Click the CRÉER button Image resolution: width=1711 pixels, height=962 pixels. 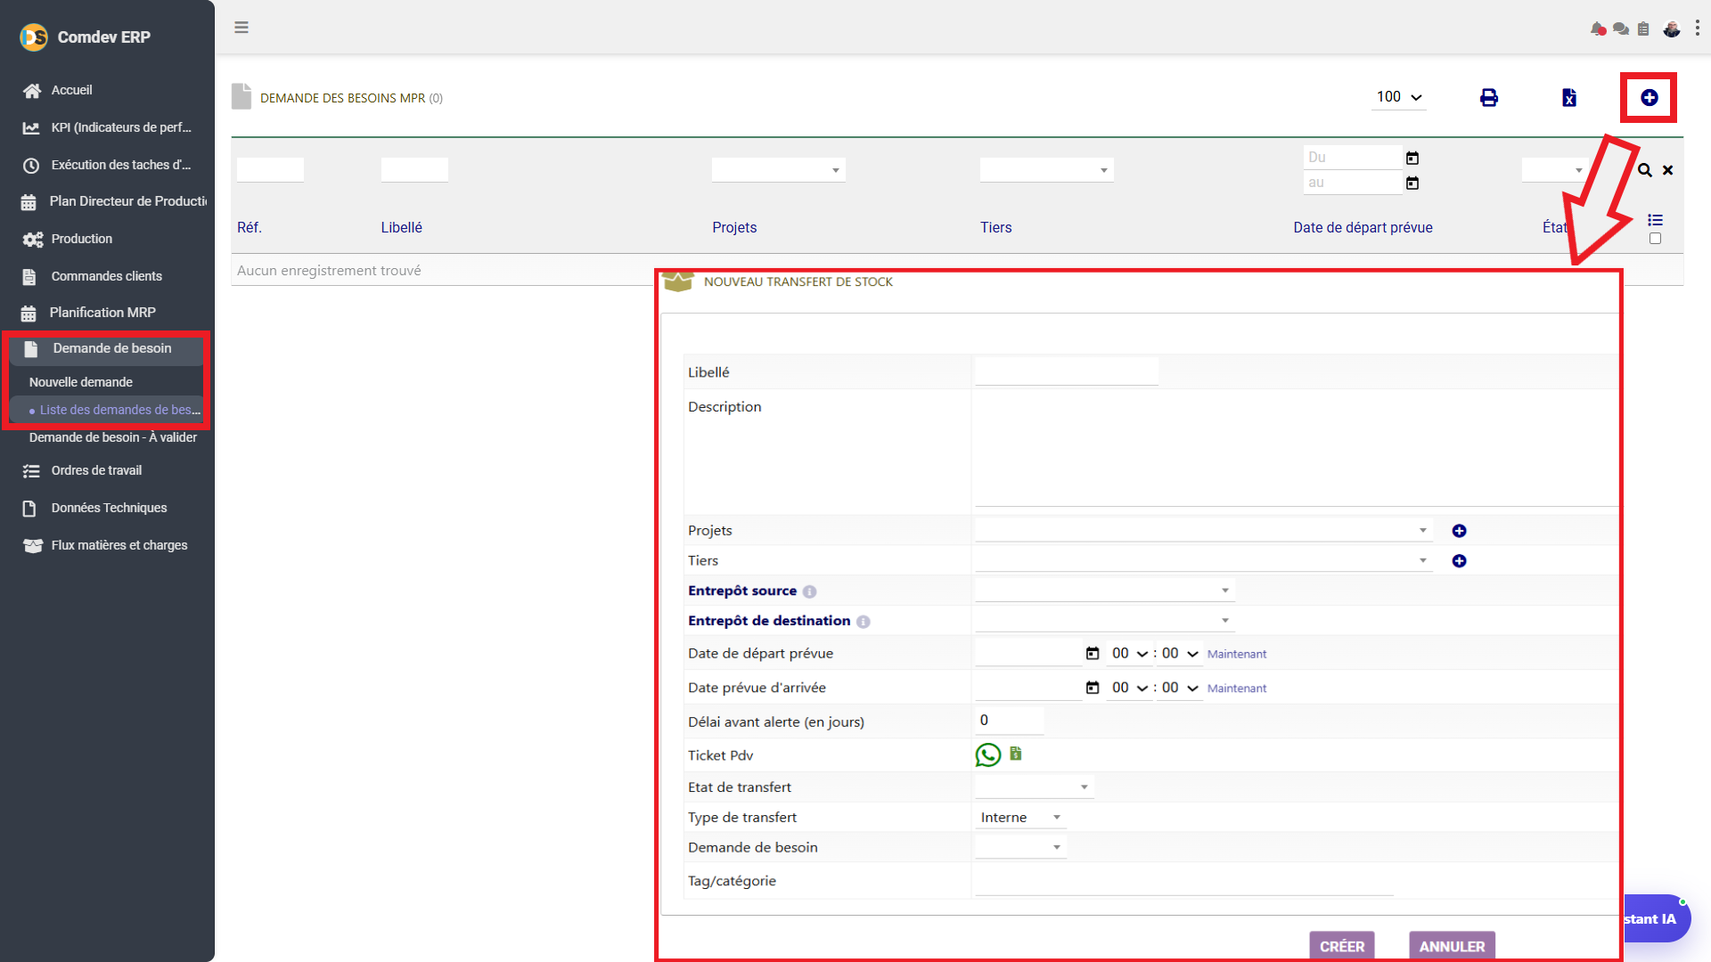1342,946
